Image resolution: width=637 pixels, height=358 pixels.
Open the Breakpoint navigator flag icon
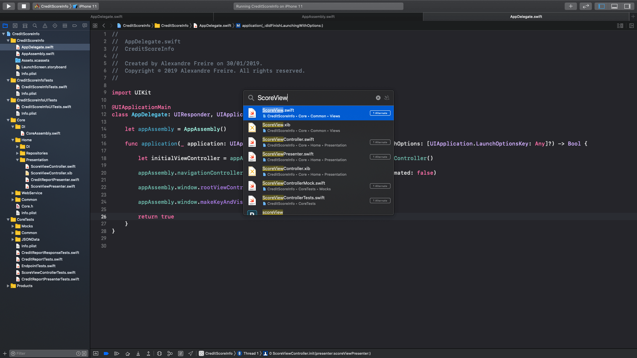[x=75, y=26]
